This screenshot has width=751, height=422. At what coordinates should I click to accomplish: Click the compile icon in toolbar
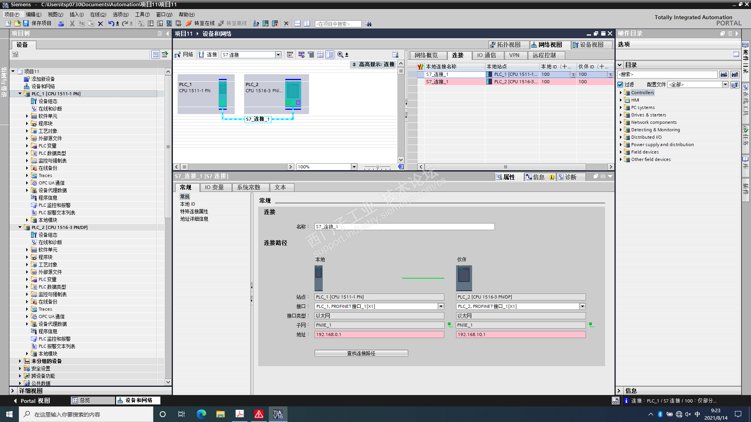pos(141,23)
